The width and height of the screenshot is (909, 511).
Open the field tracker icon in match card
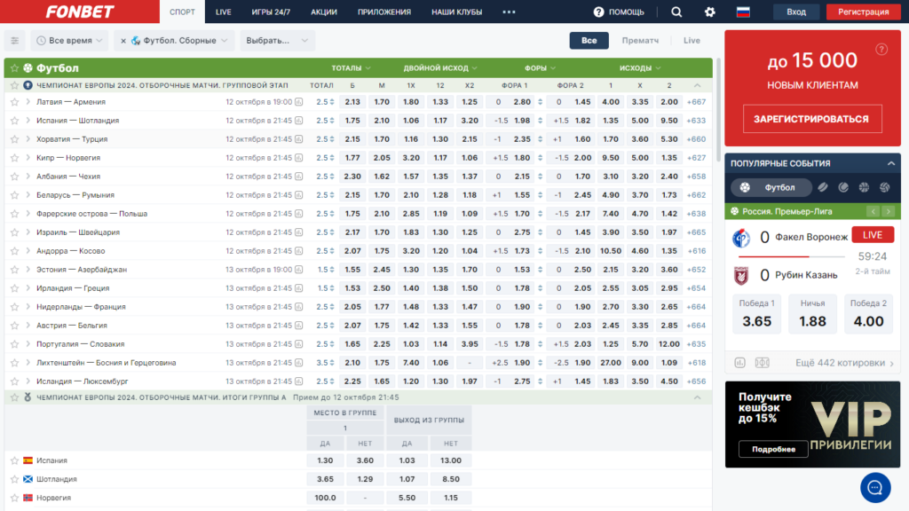pos(763,363)
